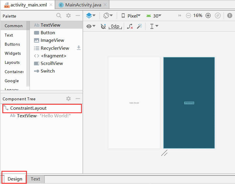Image resolution: width=235 pixels, height=184 pixels.
Task: Select Google palette category
Action: [12, 81]
